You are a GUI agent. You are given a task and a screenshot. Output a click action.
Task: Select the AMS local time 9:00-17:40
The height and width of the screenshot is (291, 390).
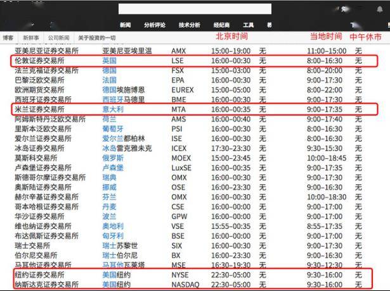(x=325, y=119)
